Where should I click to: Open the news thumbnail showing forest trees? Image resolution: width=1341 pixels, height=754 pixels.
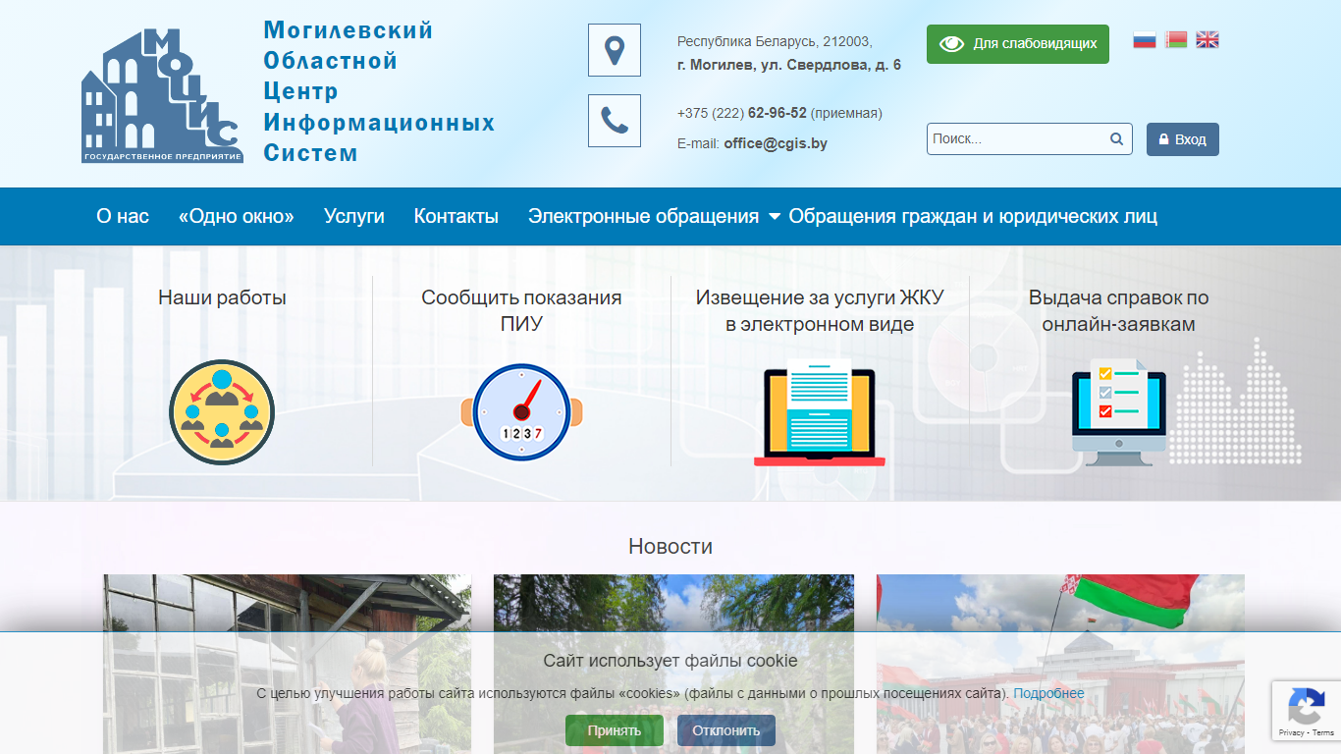[x=673, y=664]
